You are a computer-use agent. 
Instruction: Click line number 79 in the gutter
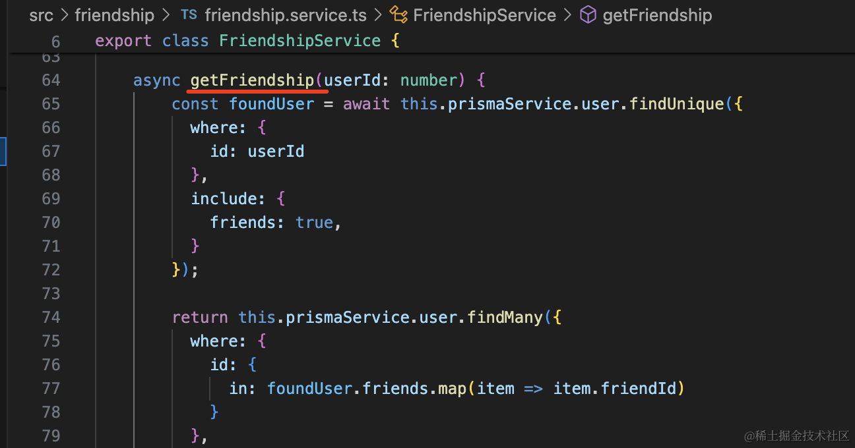click(x=51, y=436)
